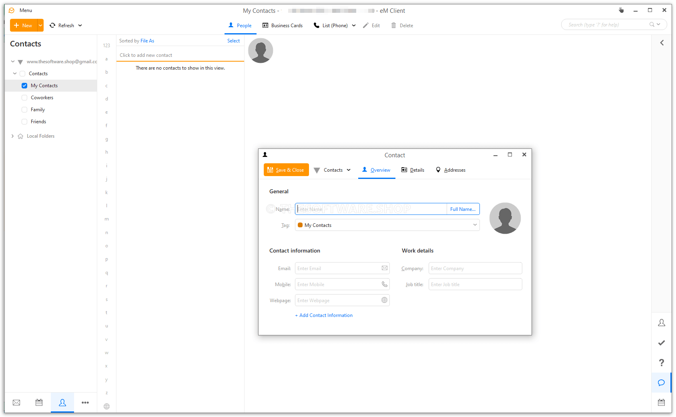Uncheck the My Contacts folder
This screenshot has width=676, height=417.
pos(24,85)
